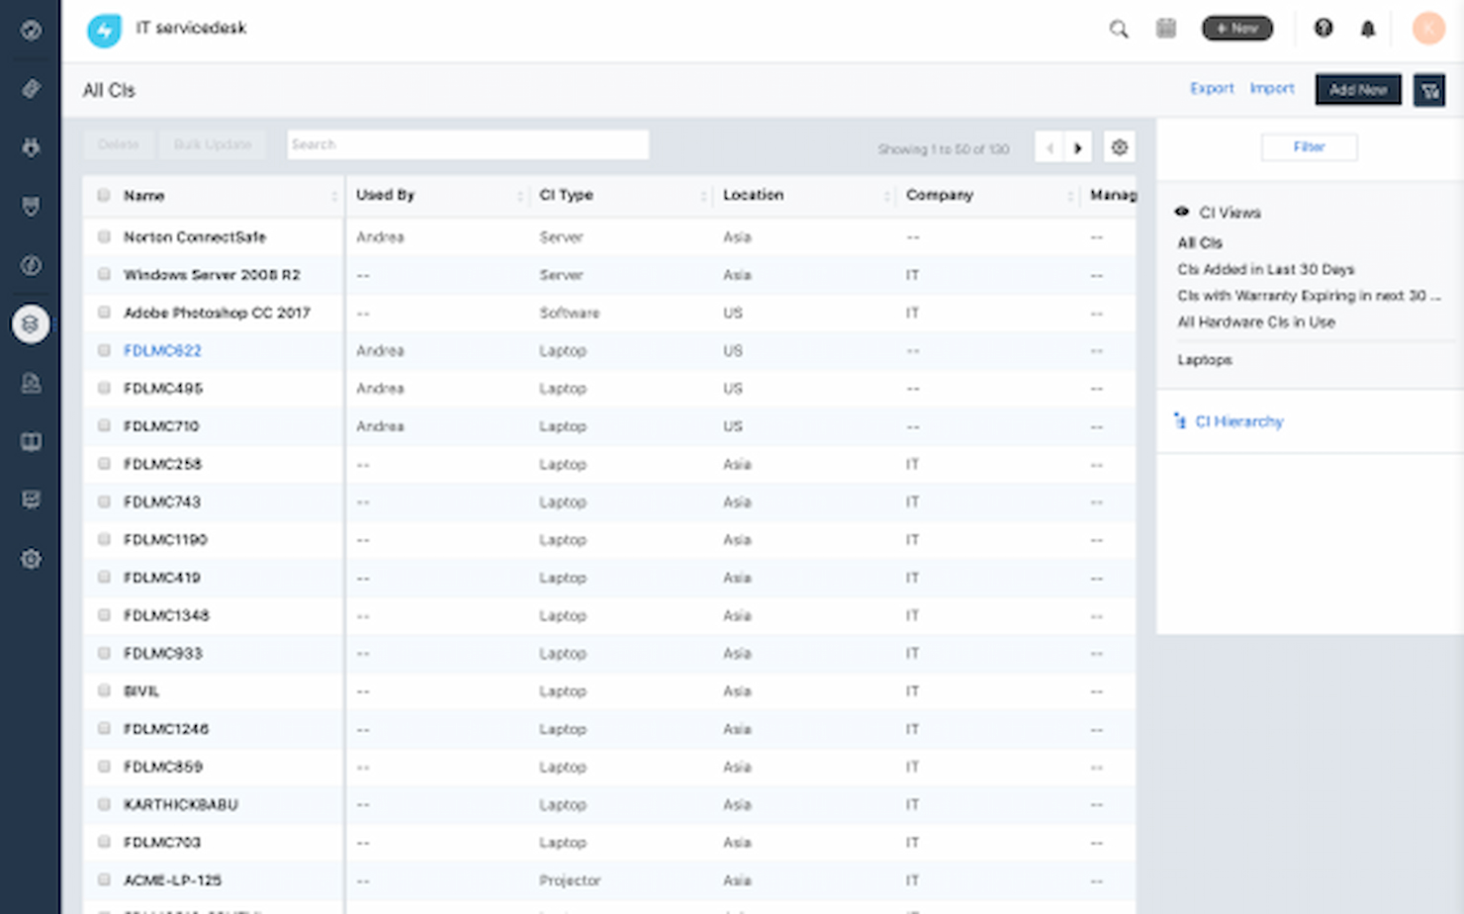Open the Name column sort dropdown
The image size is (1464, 914).
pos(336,196)
